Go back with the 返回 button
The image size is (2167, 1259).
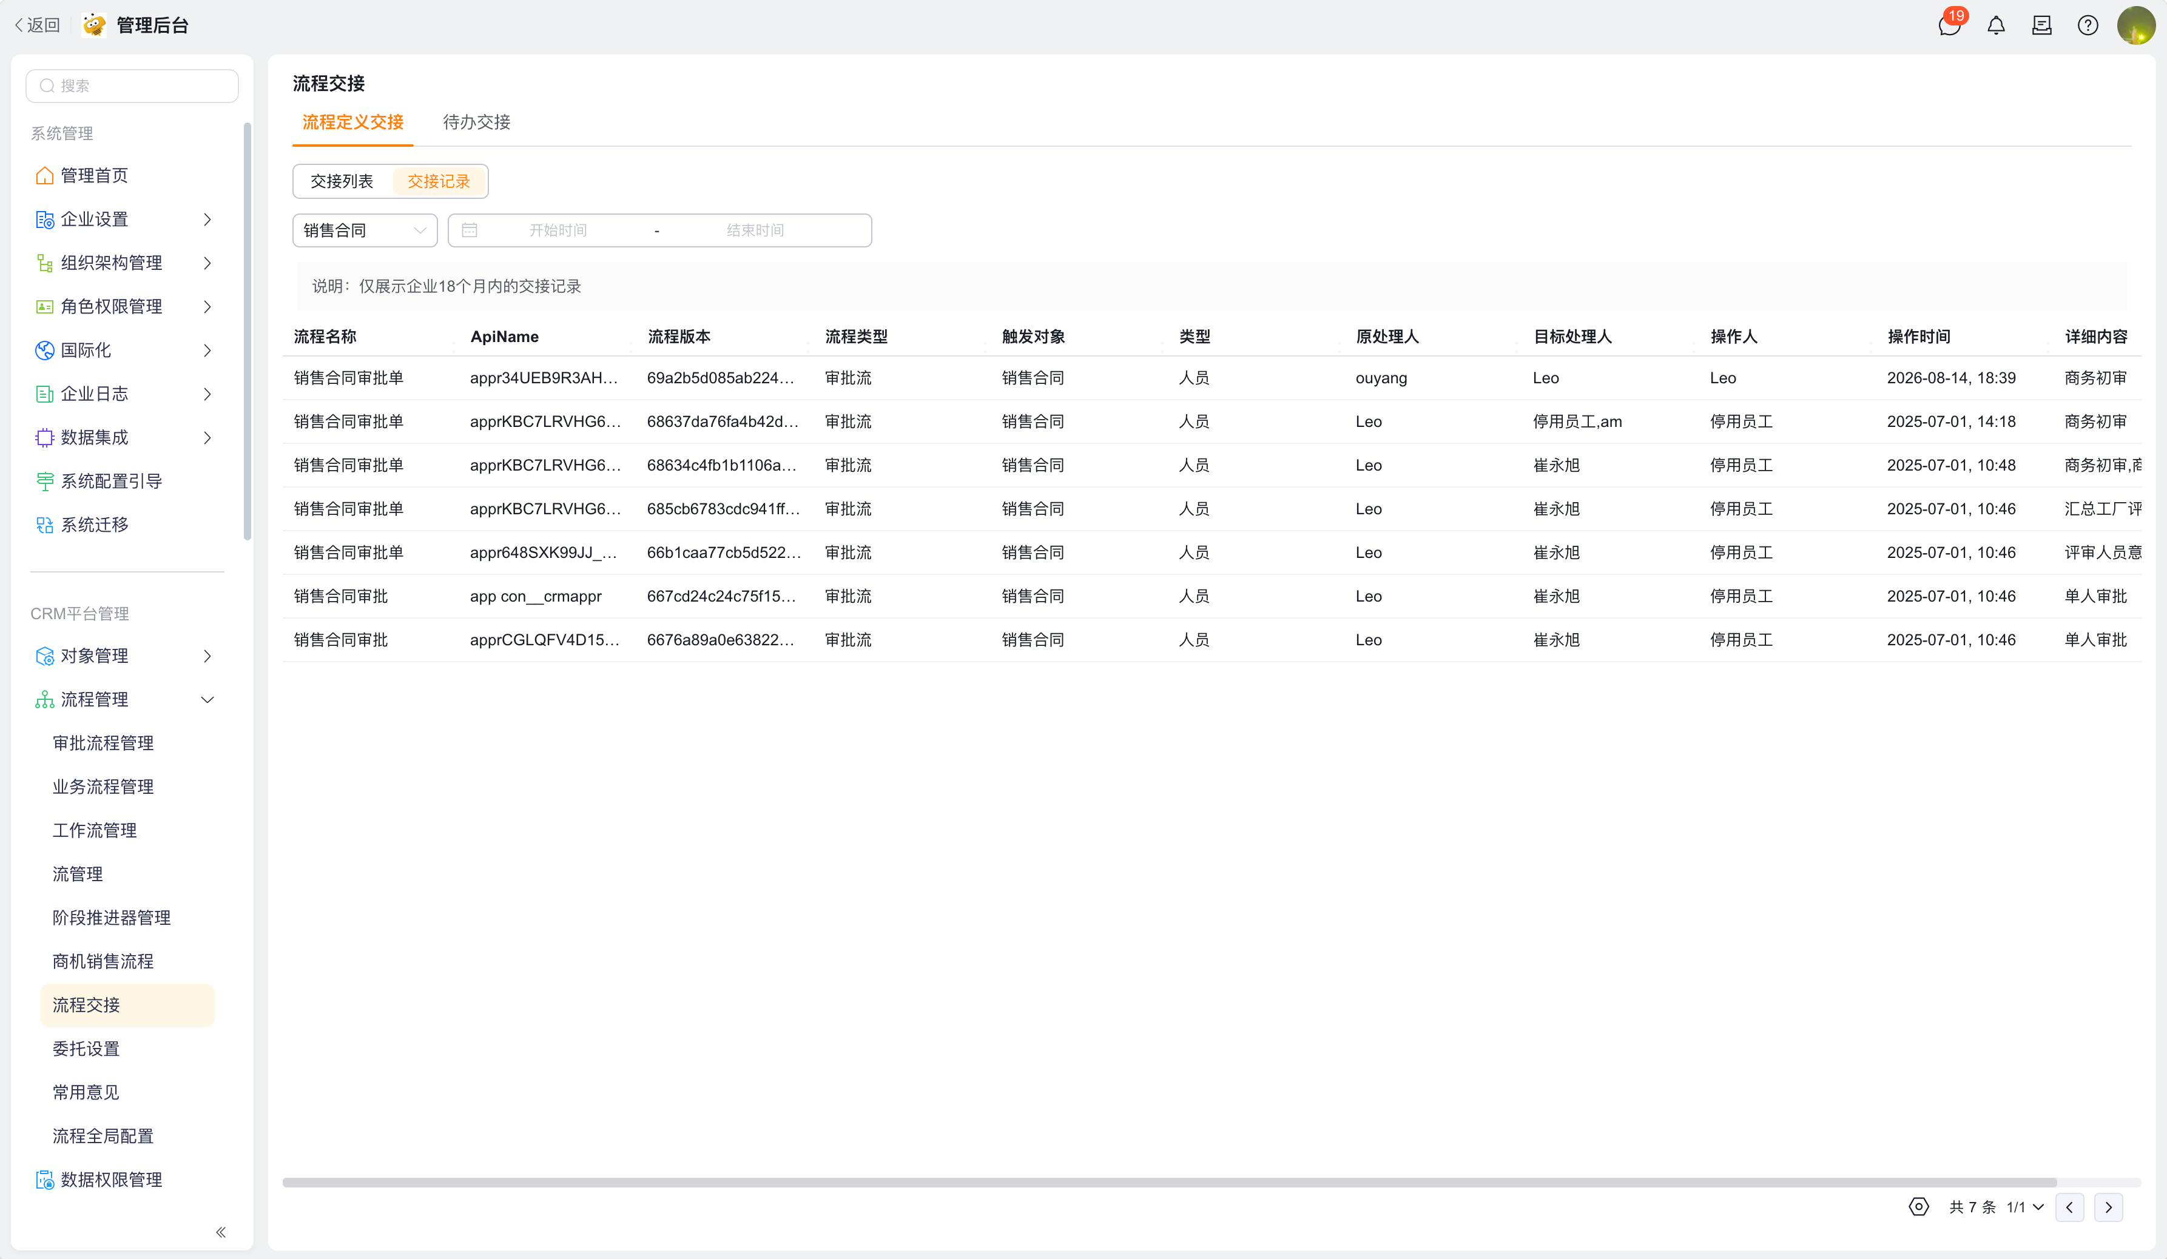click(x=38, y=25)
